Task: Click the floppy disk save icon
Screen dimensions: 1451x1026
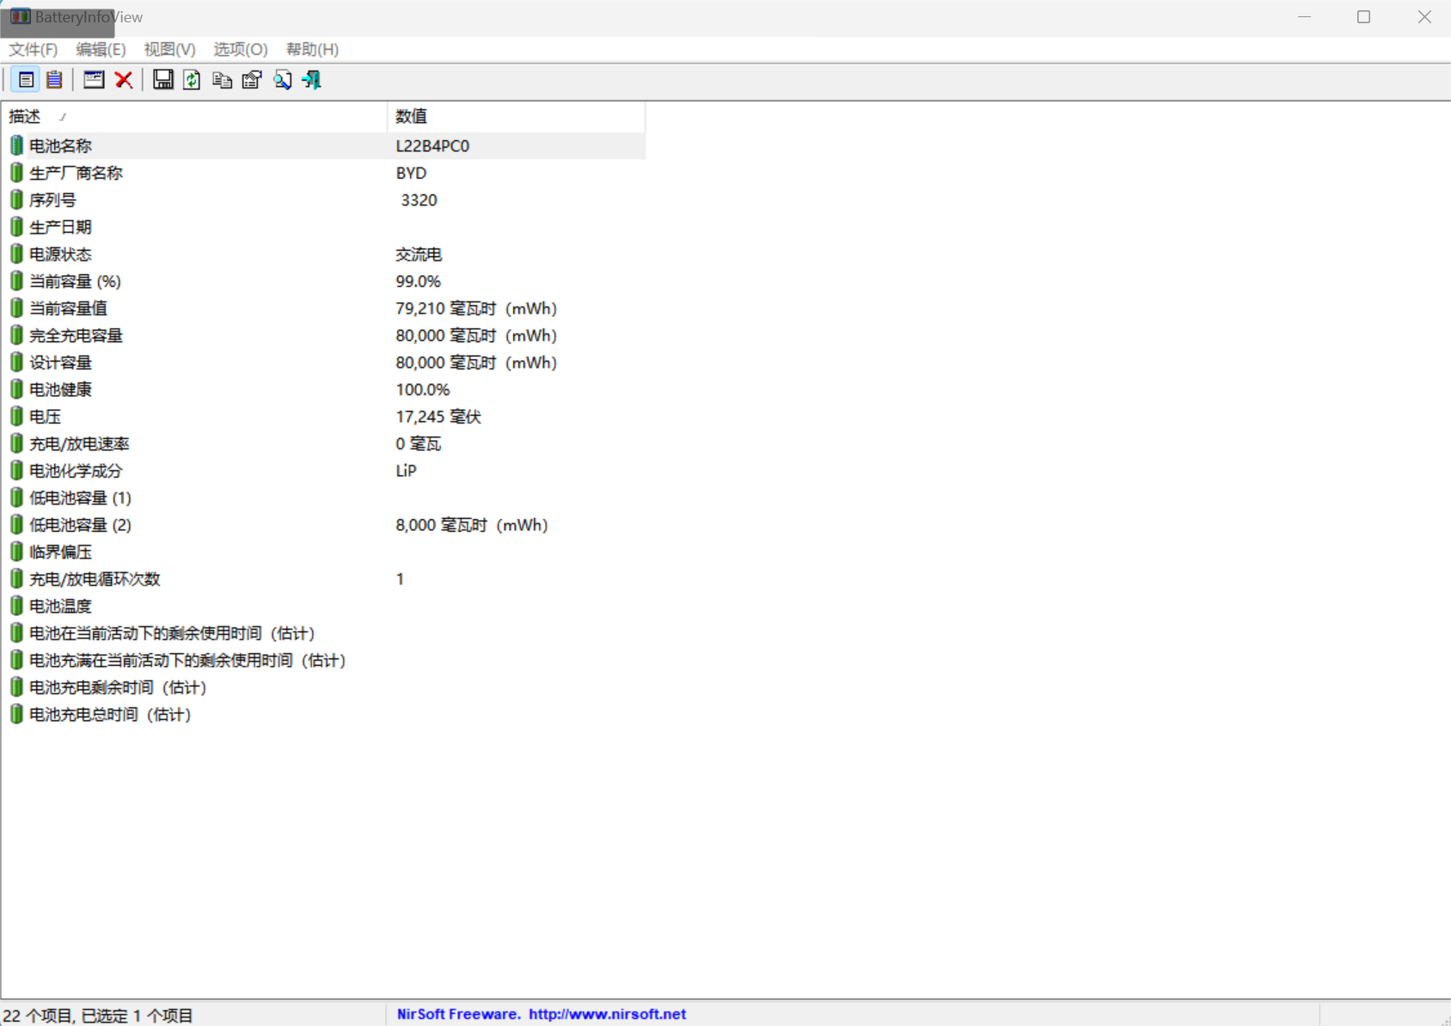Action: pyautogui.click(x=162, y=80)
